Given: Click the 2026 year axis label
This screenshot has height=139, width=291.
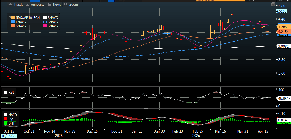Looking at the screenshot, I should pyautogui.click(x=196, y=136).
